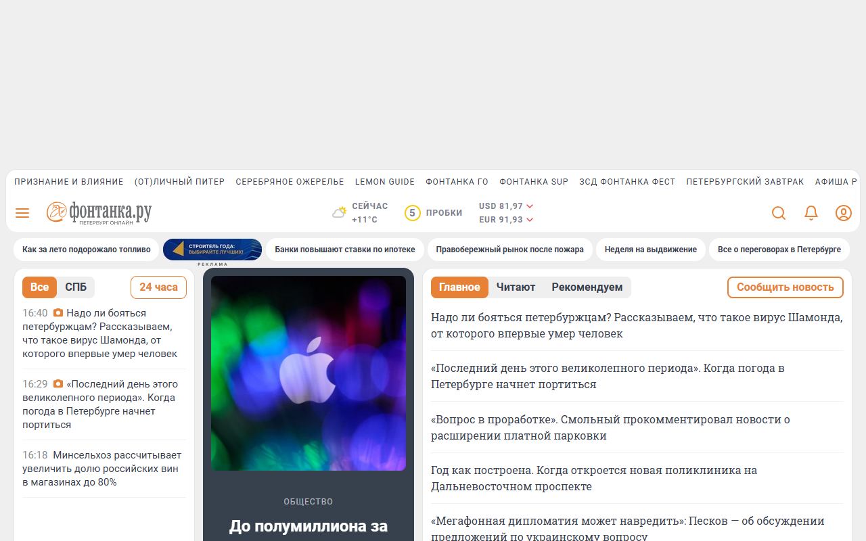Open headline Вопрос в проработке Смольный
866x541 pixels.
[x=610, y=427]
